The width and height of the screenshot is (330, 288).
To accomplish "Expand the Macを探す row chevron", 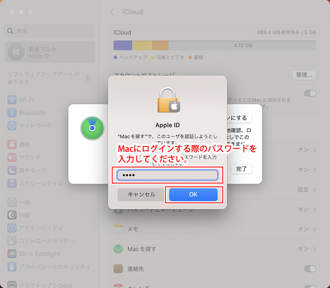I will [x=315, y=249].
